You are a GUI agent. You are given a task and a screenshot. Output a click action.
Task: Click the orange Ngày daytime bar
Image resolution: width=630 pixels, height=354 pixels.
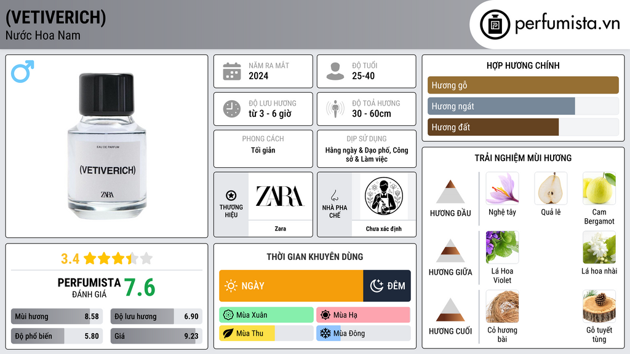291,286
